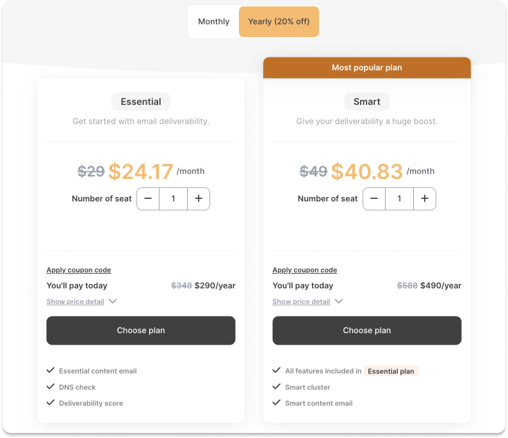Viewport: 508px width, 438px height.
Task: Click the checkmark beside DNS check
Action: point(51,387)
